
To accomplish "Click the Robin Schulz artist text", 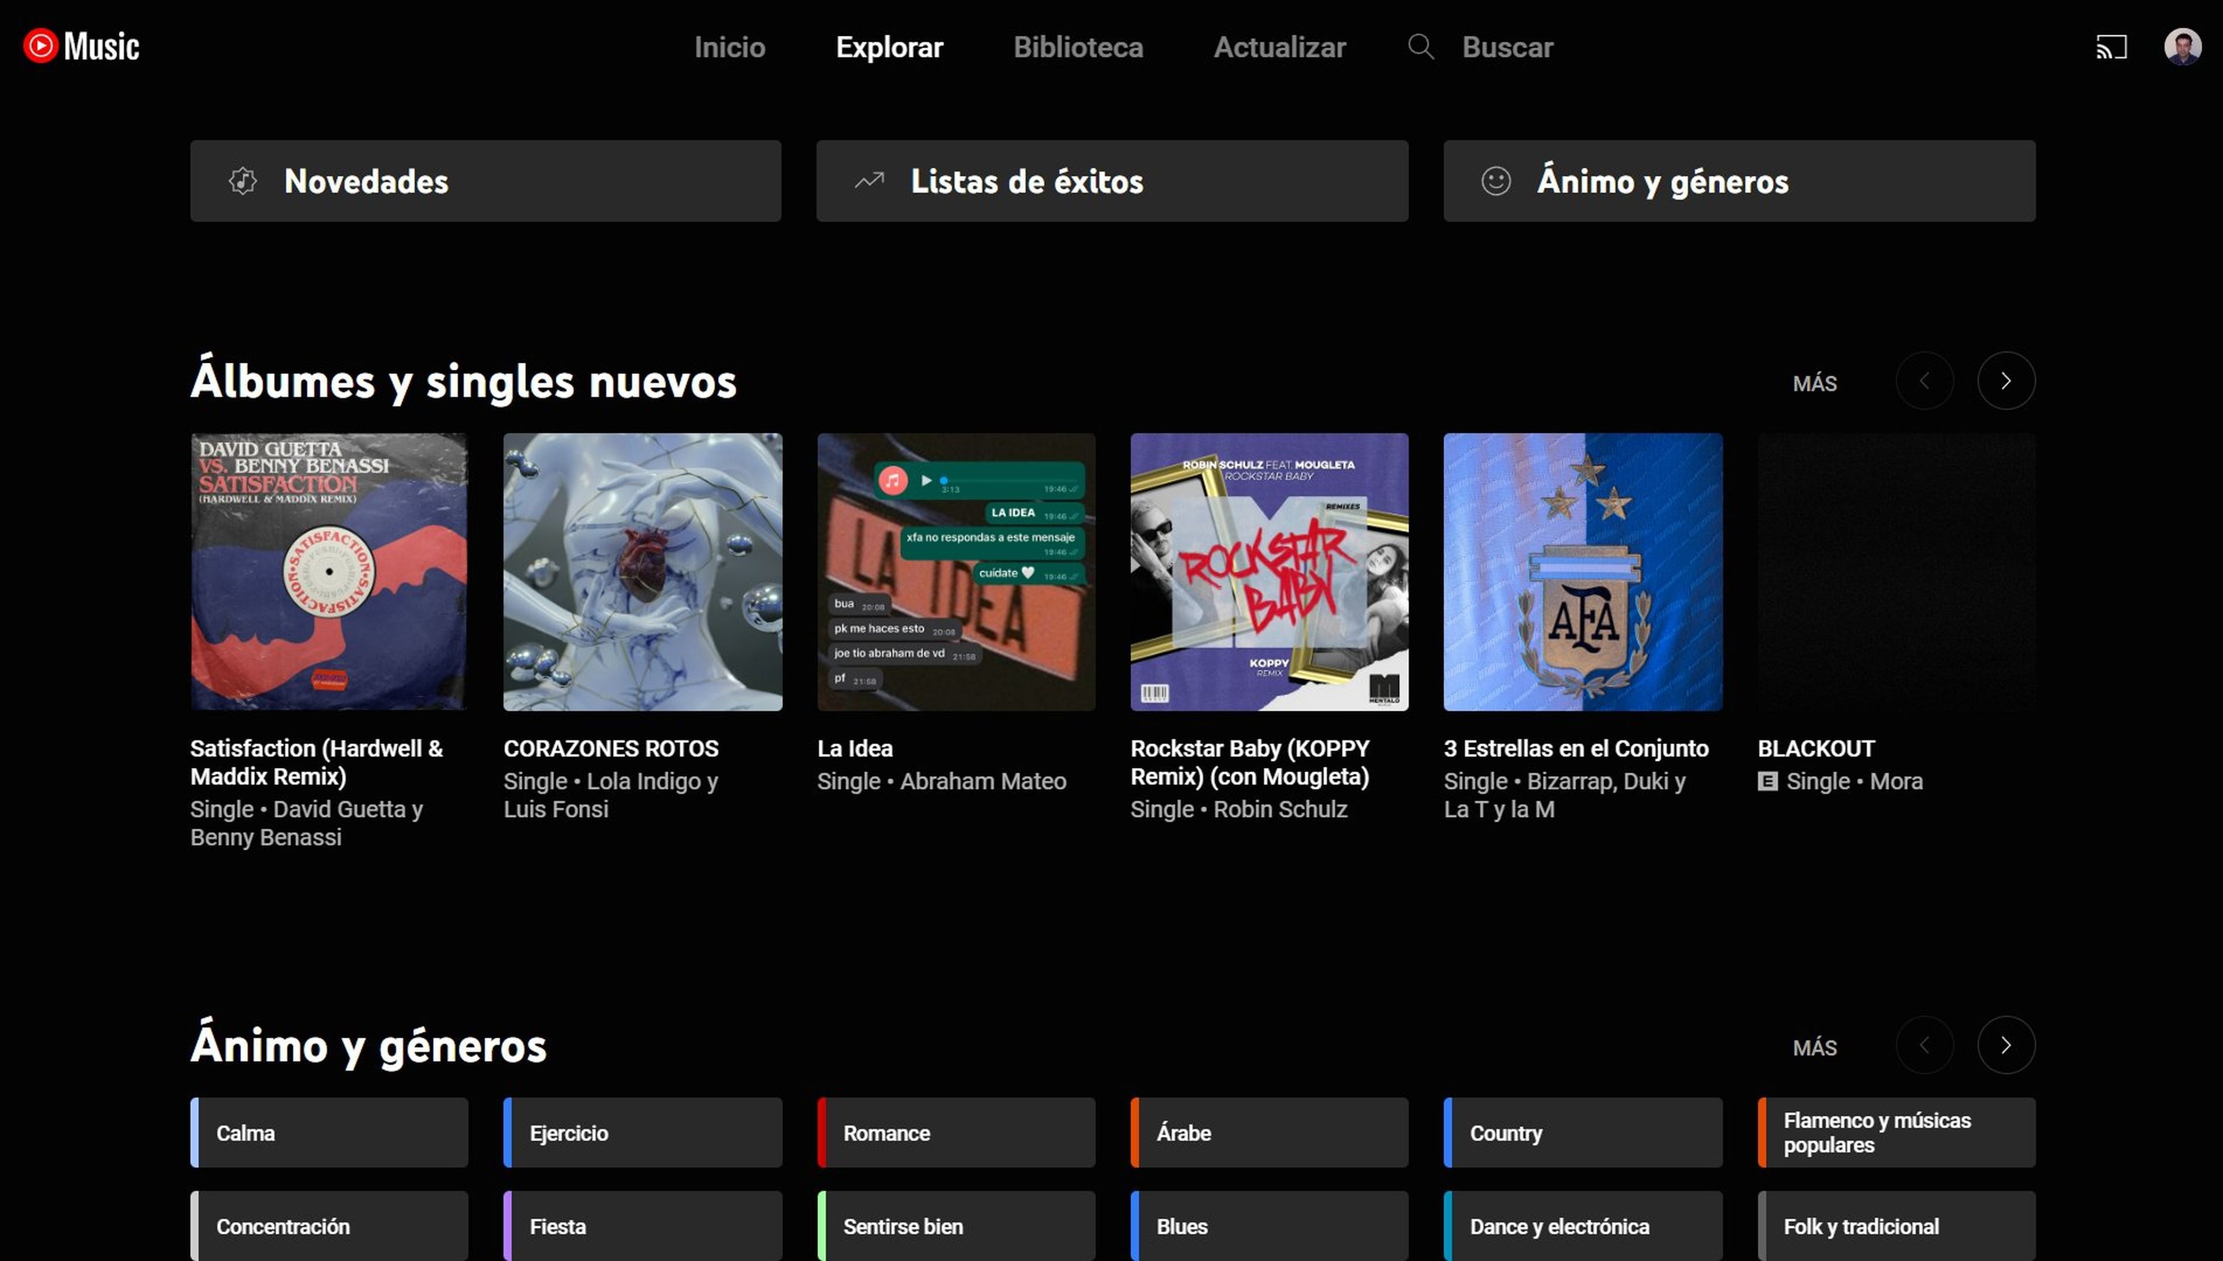I will (x=1281, y=809).
